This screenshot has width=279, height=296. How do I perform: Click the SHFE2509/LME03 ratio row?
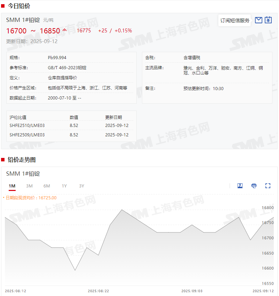click(71, 135)
